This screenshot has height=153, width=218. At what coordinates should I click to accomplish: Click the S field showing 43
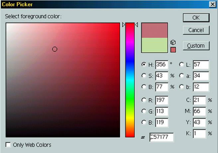pyautogui.click(x=162, y=76)
